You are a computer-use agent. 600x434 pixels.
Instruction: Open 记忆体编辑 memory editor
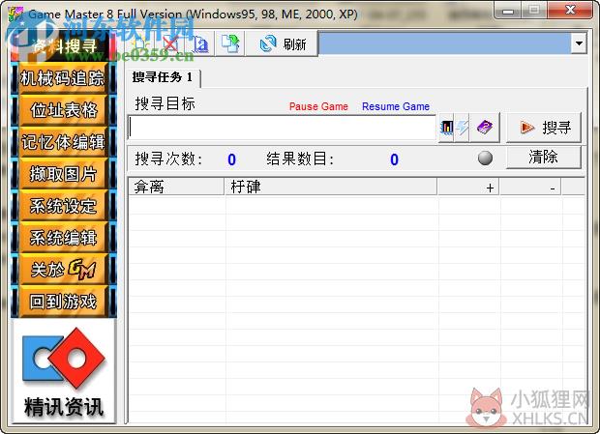tap(63, 142)
